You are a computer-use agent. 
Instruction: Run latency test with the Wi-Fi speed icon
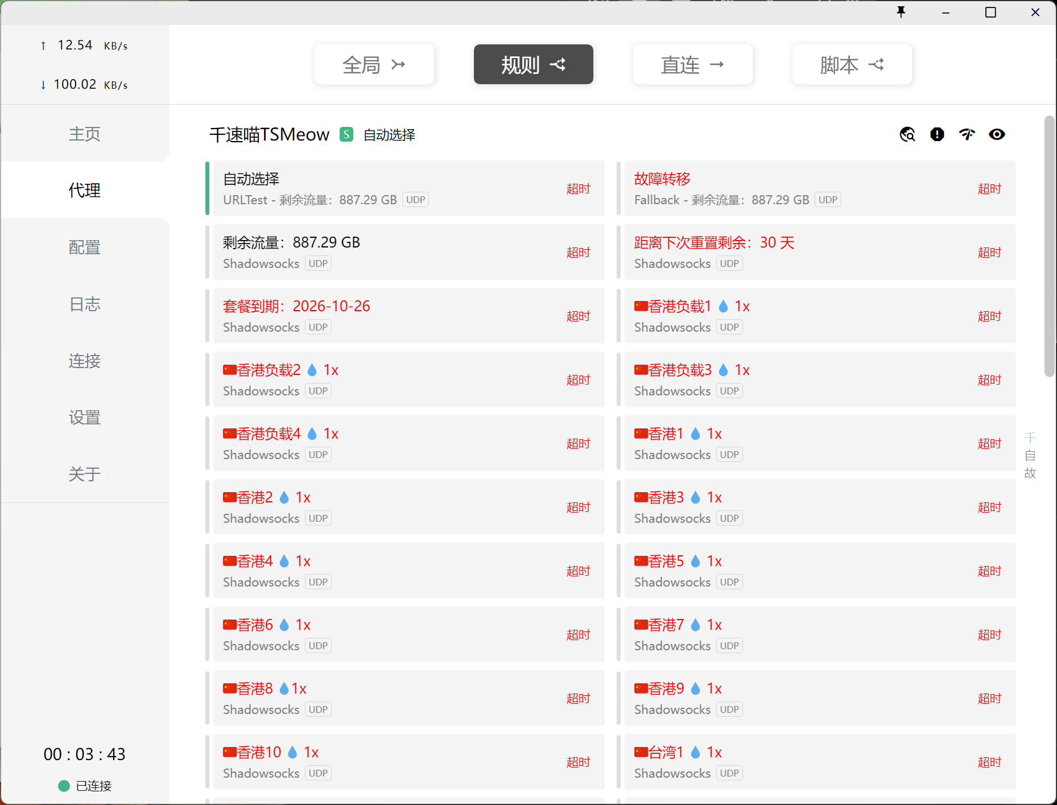coord(967,134)
